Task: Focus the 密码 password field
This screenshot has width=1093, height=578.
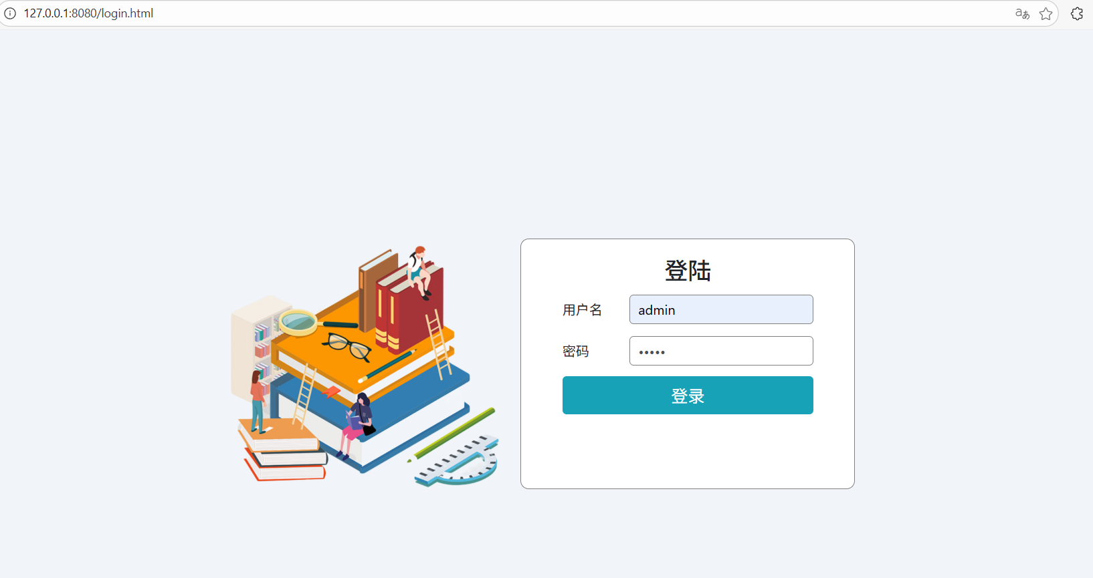Action: tap(721, 351)
